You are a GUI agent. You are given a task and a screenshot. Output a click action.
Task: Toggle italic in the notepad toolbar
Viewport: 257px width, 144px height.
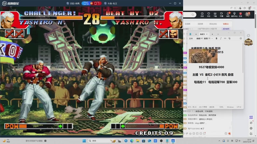point(221,38)
